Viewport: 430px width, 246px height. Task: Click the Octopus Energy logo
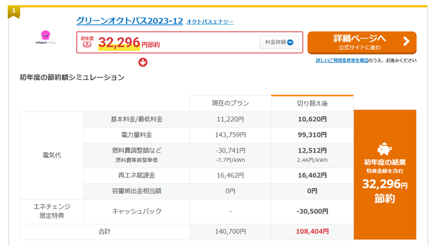[45, 38]
